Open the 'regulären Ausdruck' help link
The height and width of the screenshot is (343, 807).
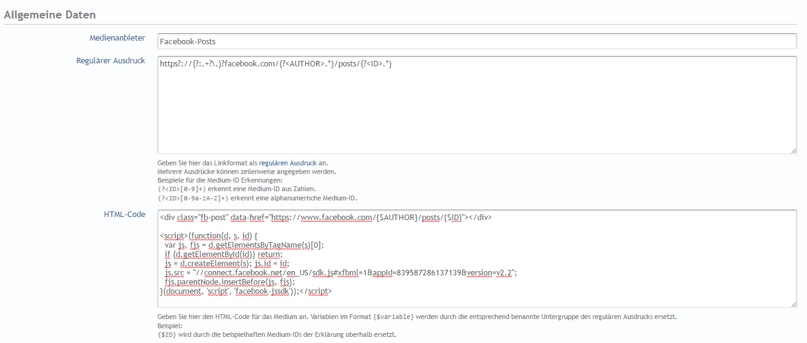point(288,163)
